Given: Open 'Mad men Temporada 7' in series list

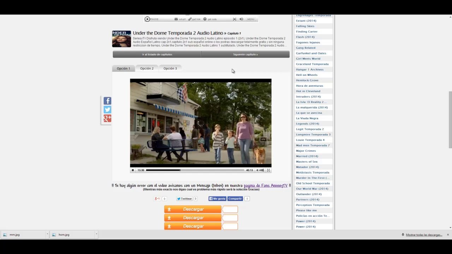Looking at the screenshot, I should click(313, 145).
